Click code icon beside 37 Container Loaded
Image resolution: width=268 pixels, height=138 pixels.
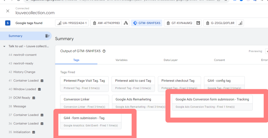pos(42,115)
